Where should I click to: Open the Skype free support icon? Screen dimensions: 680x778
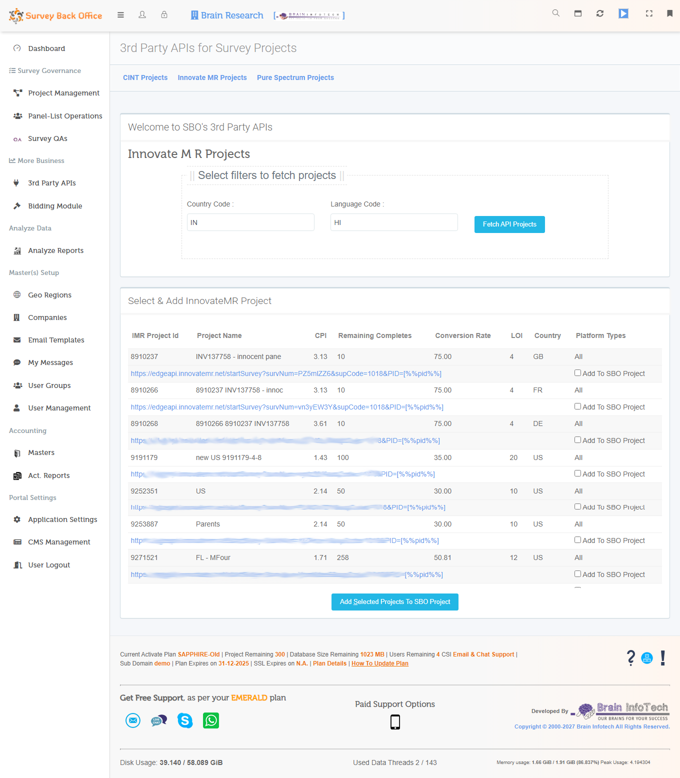[185, 720]
